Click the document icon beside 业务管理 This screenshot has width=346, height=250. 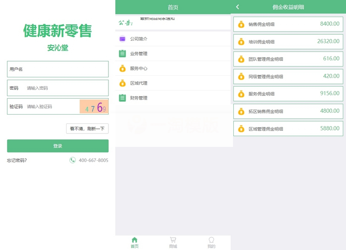(121, 53)
